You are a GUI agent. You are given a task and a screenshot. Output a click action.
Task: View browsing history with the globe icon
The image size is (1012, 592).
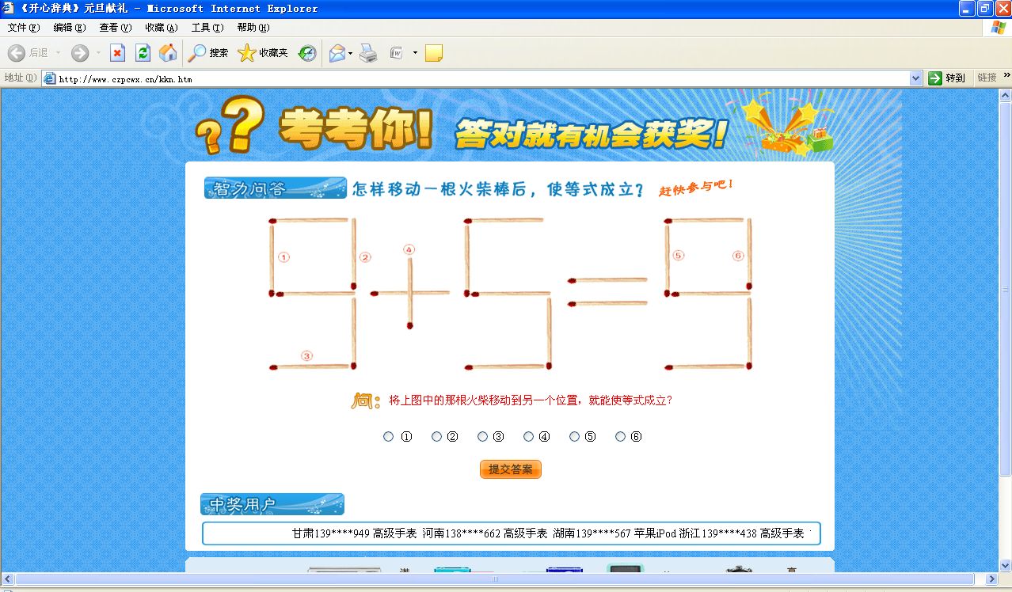(307, 52)
